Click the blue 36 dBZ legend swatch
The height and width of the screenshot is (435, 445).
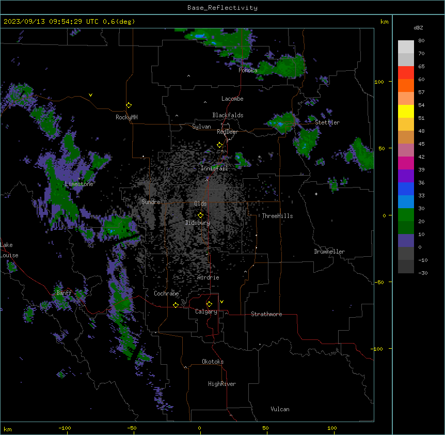406,189
